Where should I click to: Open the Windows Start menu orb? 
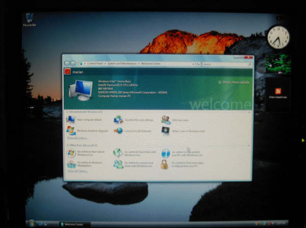tap(32, 223)
